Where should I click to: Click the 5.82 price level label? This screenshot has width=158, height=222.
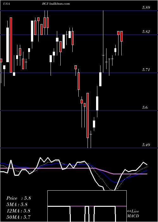point(146,32)
